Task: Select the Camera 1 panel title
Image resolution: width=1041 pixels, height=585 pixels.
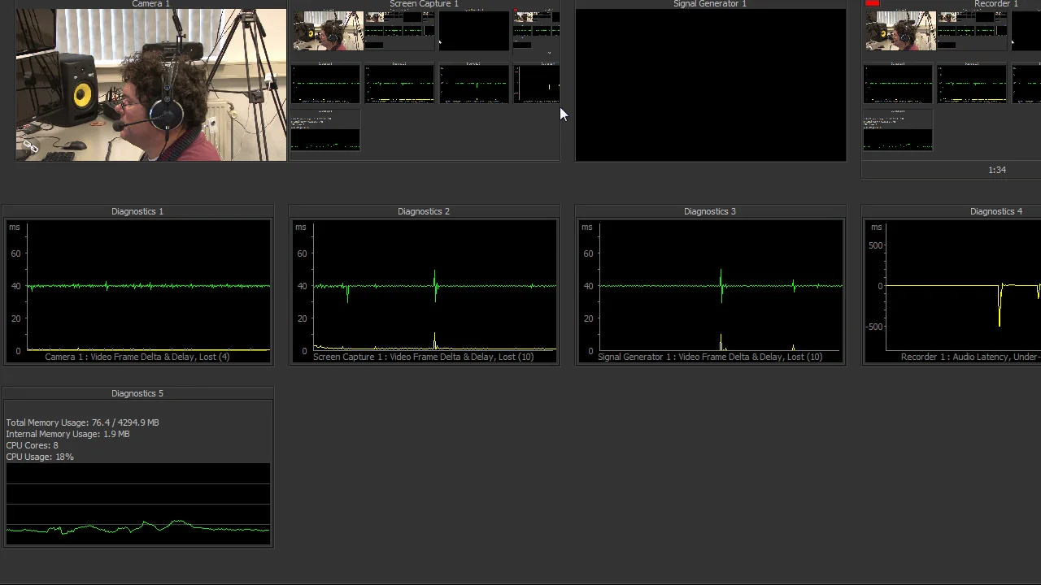Action: tap(150, 4)
